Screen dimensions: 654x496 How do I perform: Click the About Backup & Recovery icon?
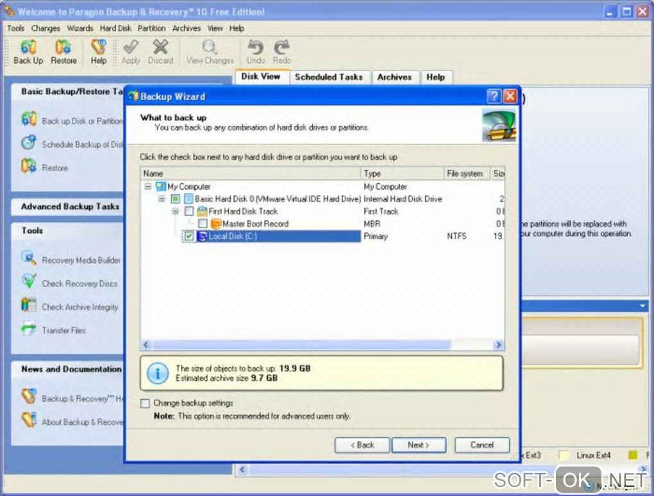(x=29, y=420)
